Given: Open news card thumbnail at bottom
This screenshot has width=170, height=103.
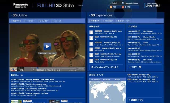Looking at the screenshot, I should click(54, 101).
